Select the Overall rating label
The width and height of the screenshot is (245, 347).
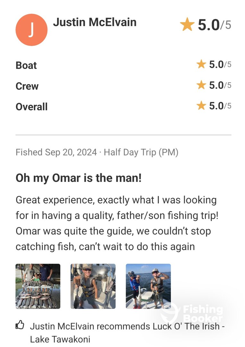(x=31, y=107)
